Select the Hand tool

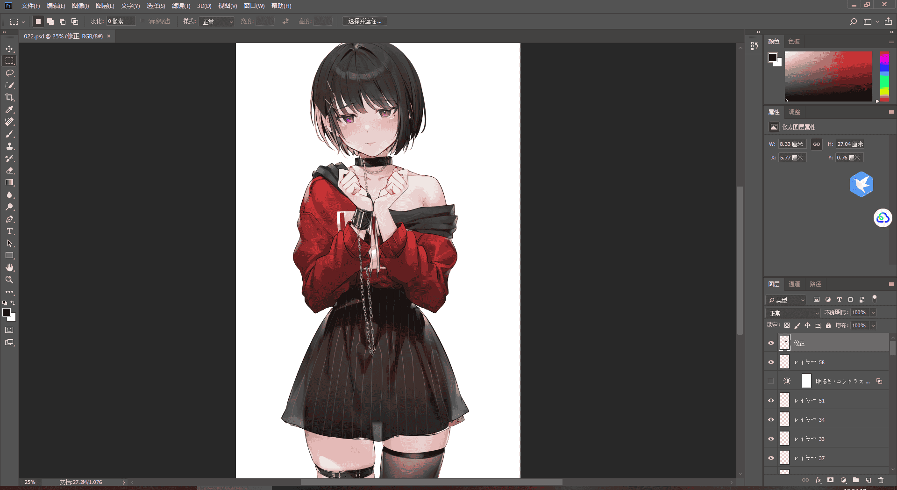click(9, 267)
